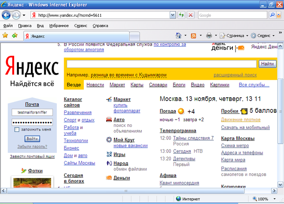Select the Яндекс browser tab
Screen dimensions: 284x204
coord(76,36)
